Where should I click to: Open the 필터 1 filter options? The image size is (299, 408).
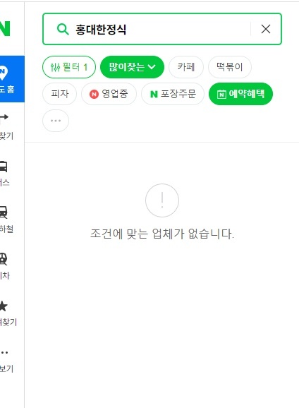click(69, 67)
